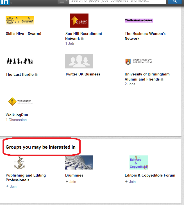Image resolution: width=184 pixels, height=205 pixels.
Task: Click in the people and jobs search field
Action: pyautogui.click(x=118, y=1)
